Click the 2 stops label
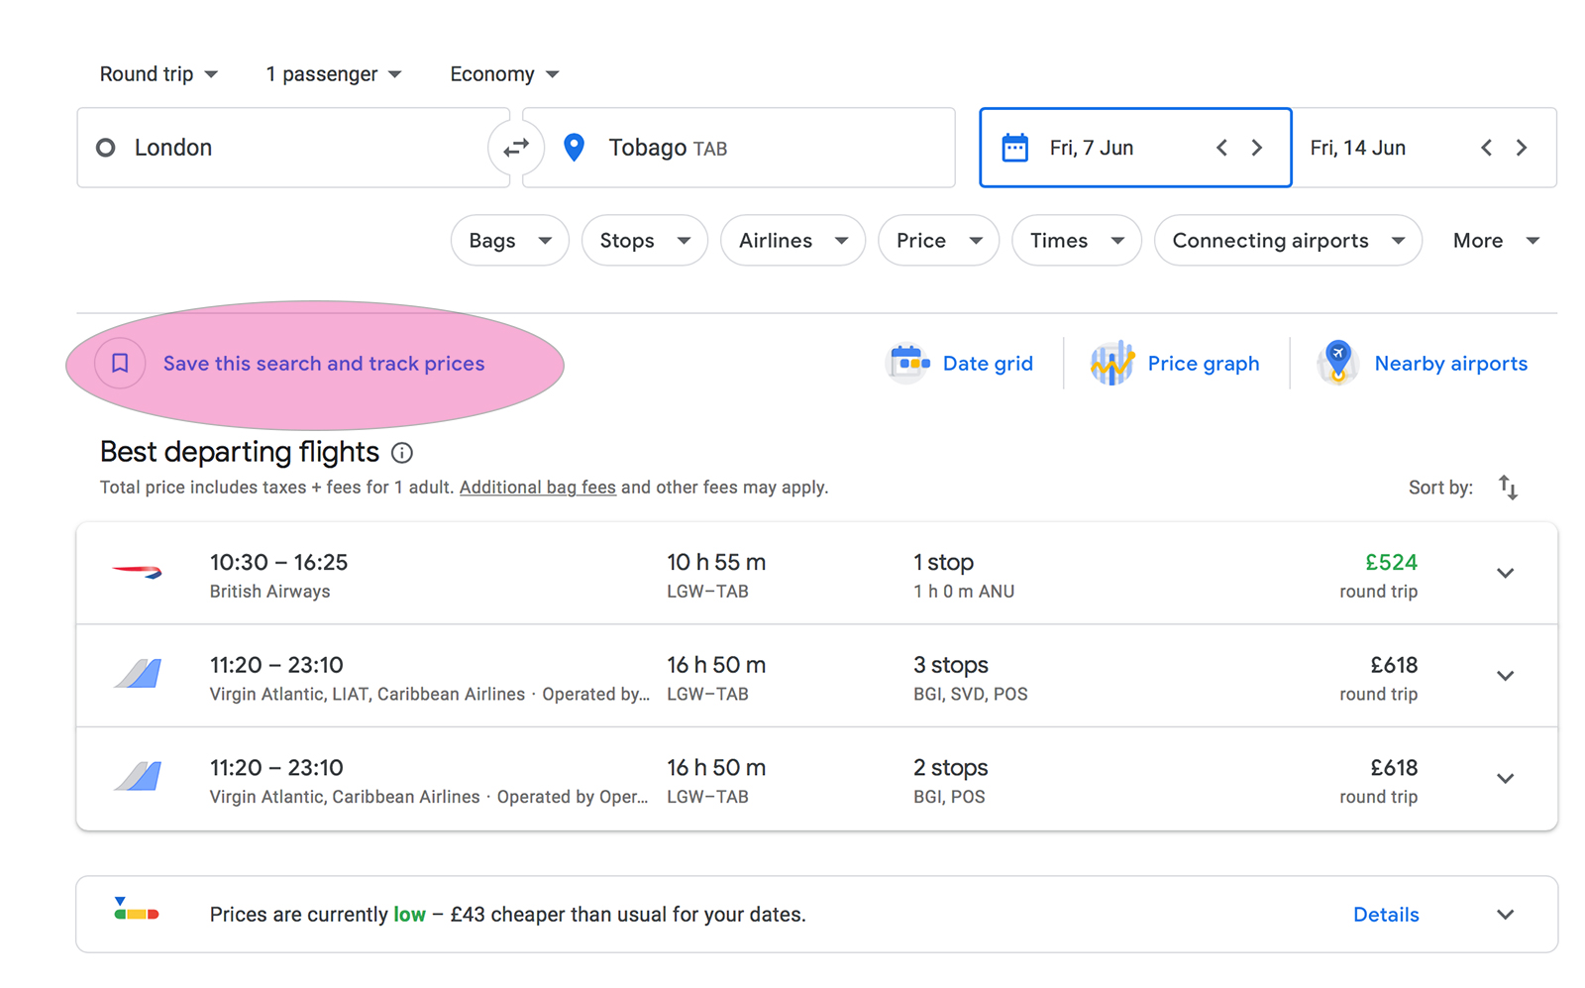 (x=951, y=768)
